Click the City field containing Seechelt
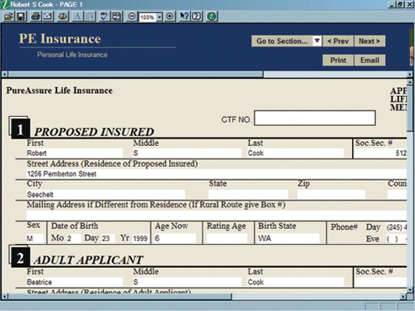 point(105,194)
